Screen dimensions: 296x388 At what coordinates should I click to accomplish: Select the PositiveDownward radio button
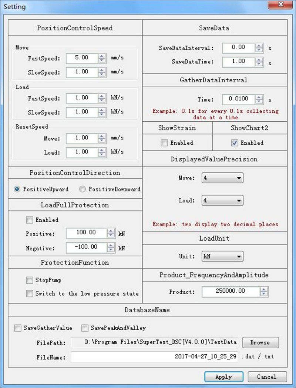(x=83, y=189)
